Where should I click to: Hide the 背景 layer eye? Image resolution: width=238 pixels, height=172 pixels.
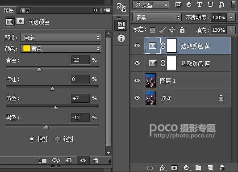coord(137,98)
